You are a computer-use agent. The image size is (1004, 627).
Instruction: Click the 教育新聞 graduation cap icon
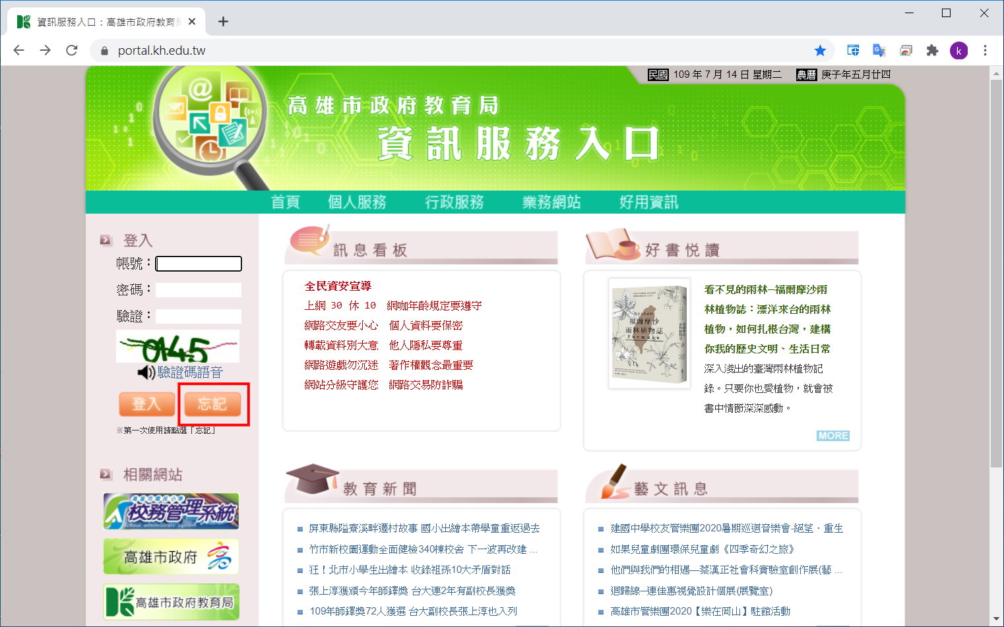point(310,477)
